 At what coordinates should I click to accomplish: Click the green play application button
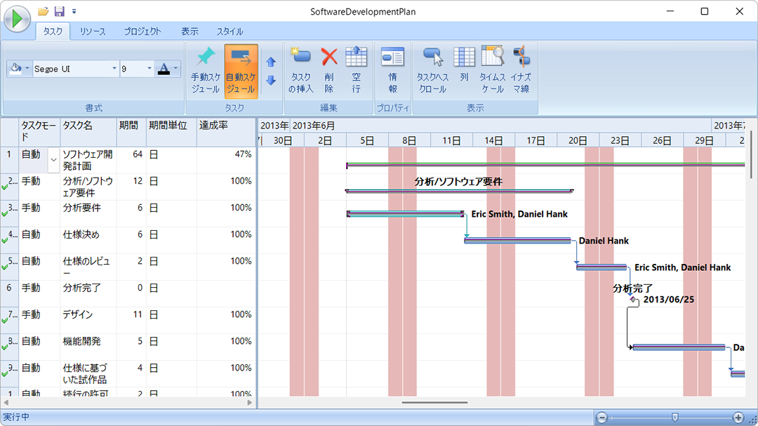click(18, 19)
